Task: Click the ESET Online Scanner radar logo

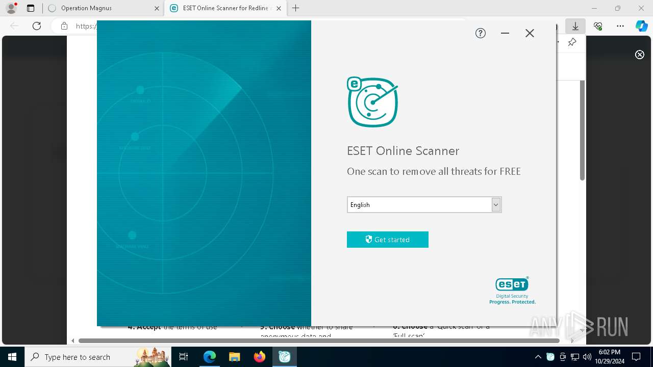Action: click(372, 102)
